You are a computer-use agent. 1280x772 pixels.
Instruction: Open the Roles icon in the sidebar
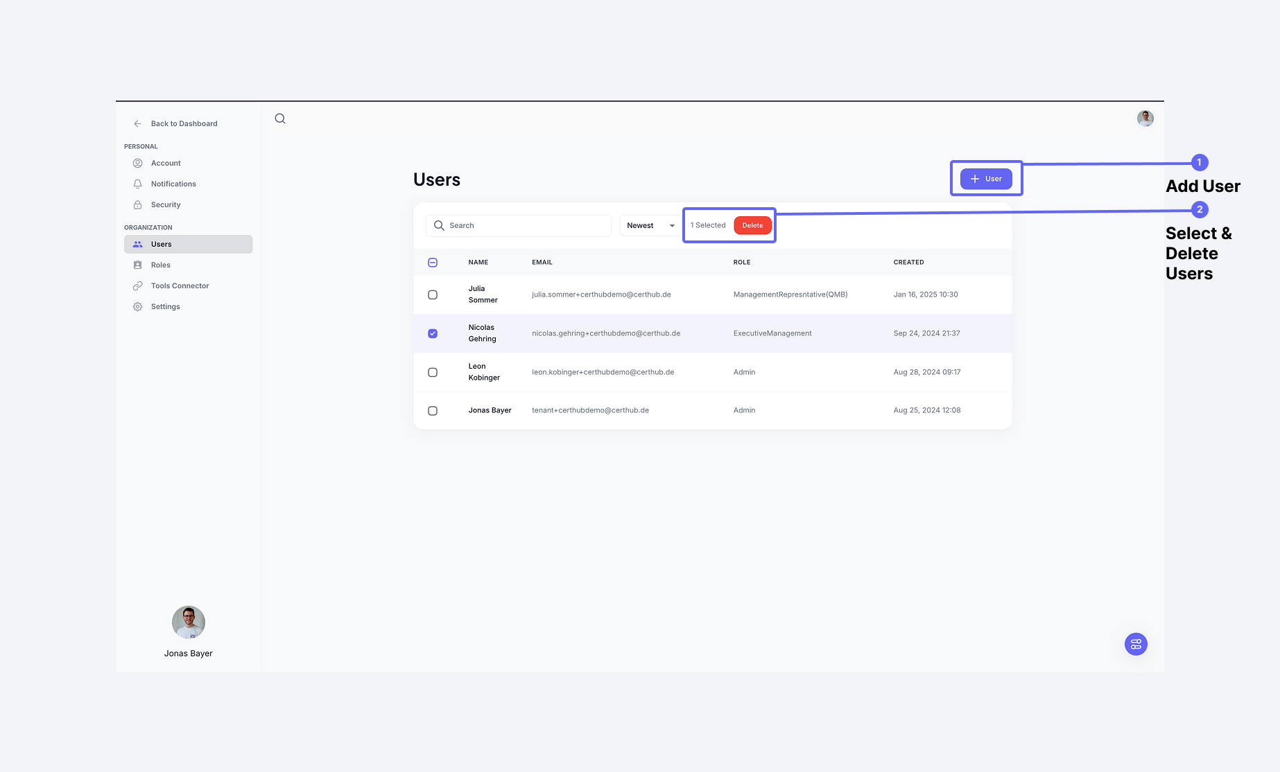point(137,265)
